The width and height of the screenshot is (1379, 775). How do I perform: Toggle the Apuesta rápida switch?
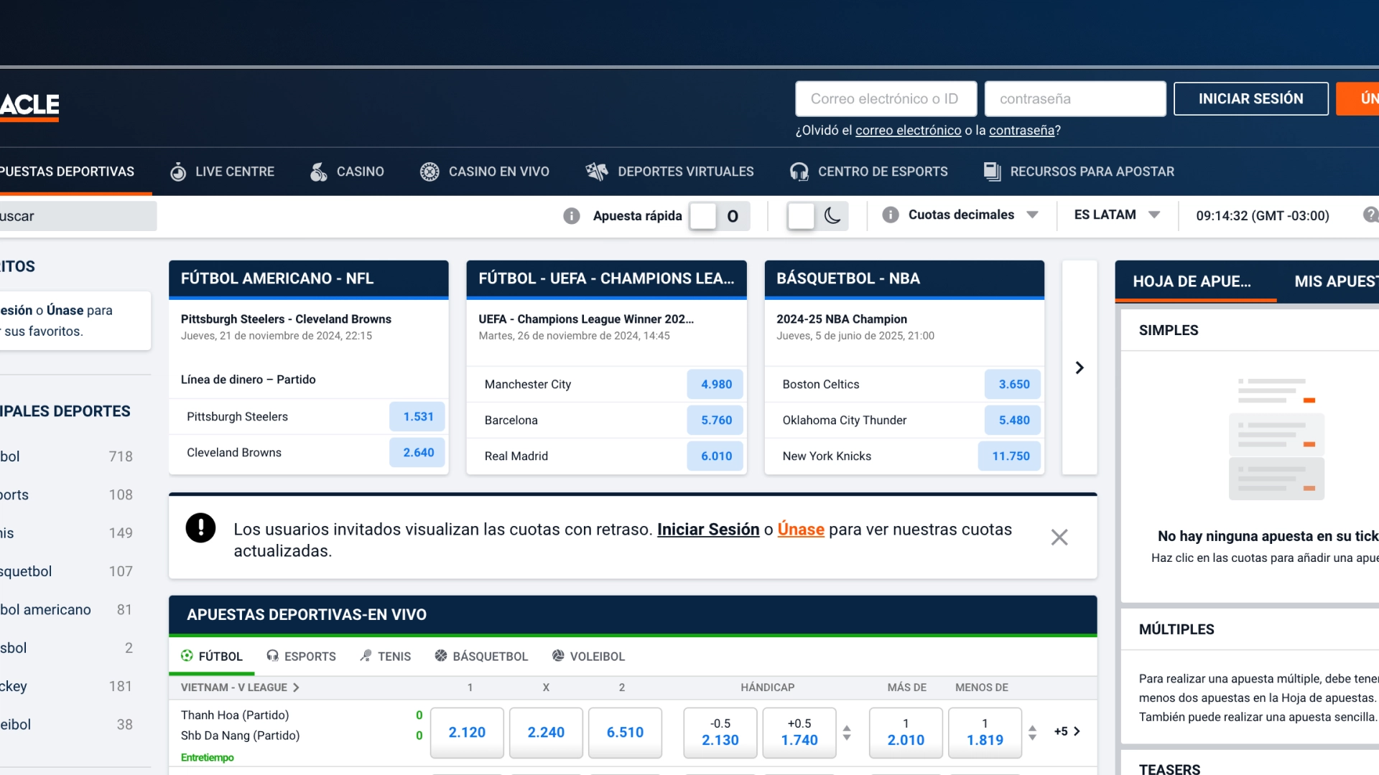(x=719, y=216)
